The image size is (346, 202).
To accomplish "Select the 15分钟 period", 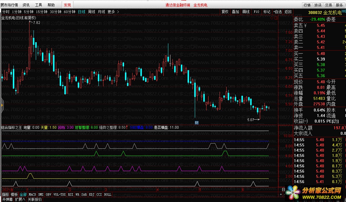I will tap(41, 12).
